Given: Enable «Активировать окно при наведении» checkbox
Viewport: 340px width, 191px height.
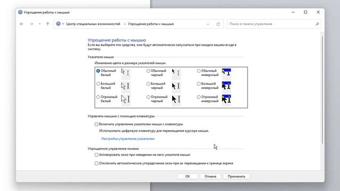Looking at the screenshot, I should point(96,155).
